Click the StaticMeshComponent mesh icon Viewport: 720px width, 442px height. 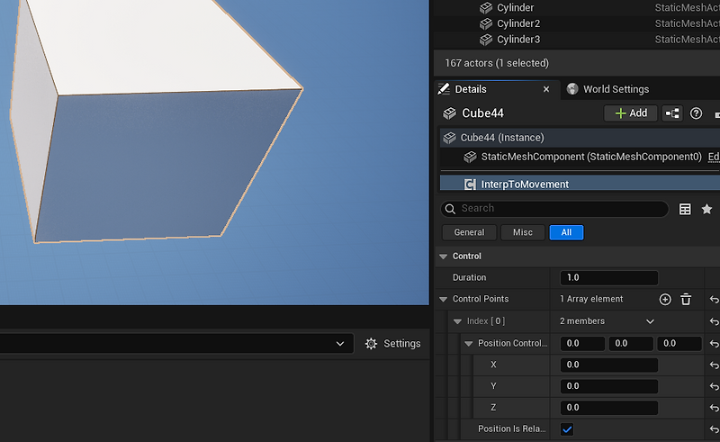click(x=470, y=157)
